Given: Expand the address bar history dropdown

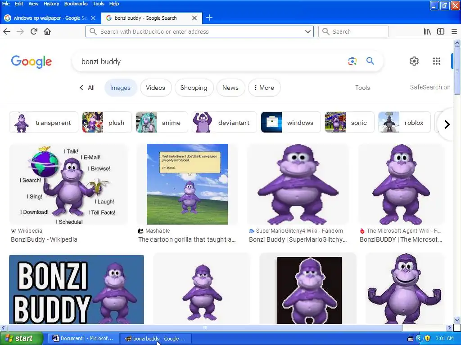Looking at the screenshot, I should [x=308, y=31].
